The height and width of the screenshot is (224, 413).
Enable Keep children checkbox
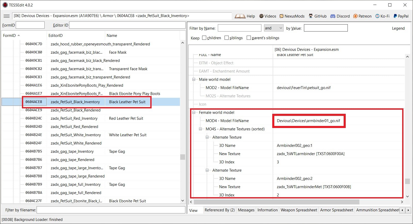click(x=204, y=38)
